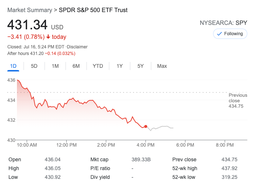The image size is (258, 184).
Task: Click the Market Summary breadcrumb link
Action: (29, 10)
